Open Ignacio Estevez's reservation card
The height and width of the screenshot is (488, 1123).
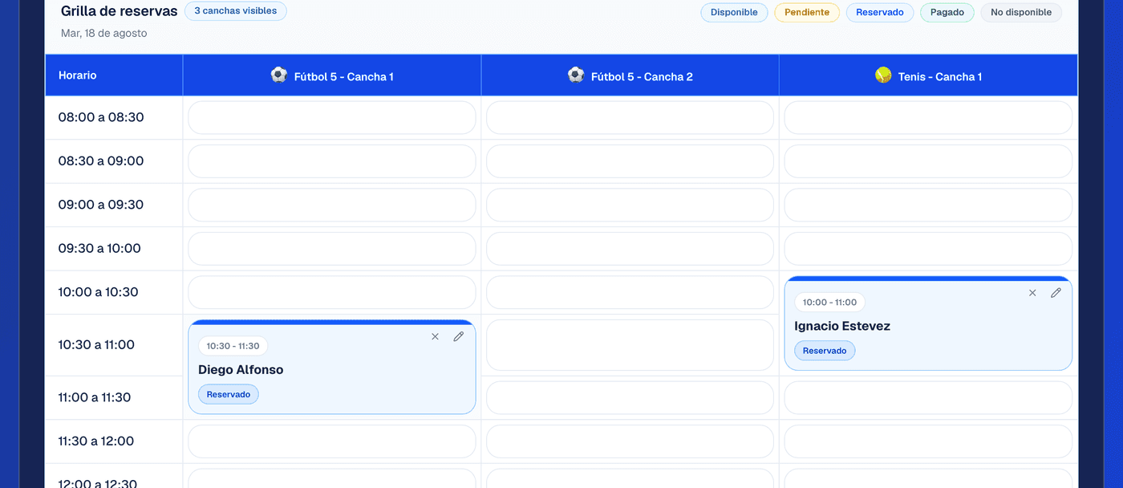(928, 324)
